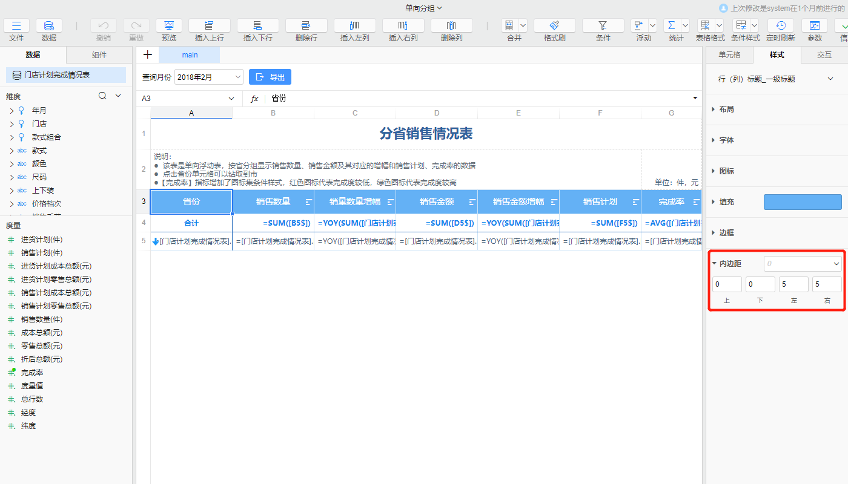The image size is (848, 484).
Task: Open 定时刷新 scheduled refresh settings
Action: pos(780,26)
